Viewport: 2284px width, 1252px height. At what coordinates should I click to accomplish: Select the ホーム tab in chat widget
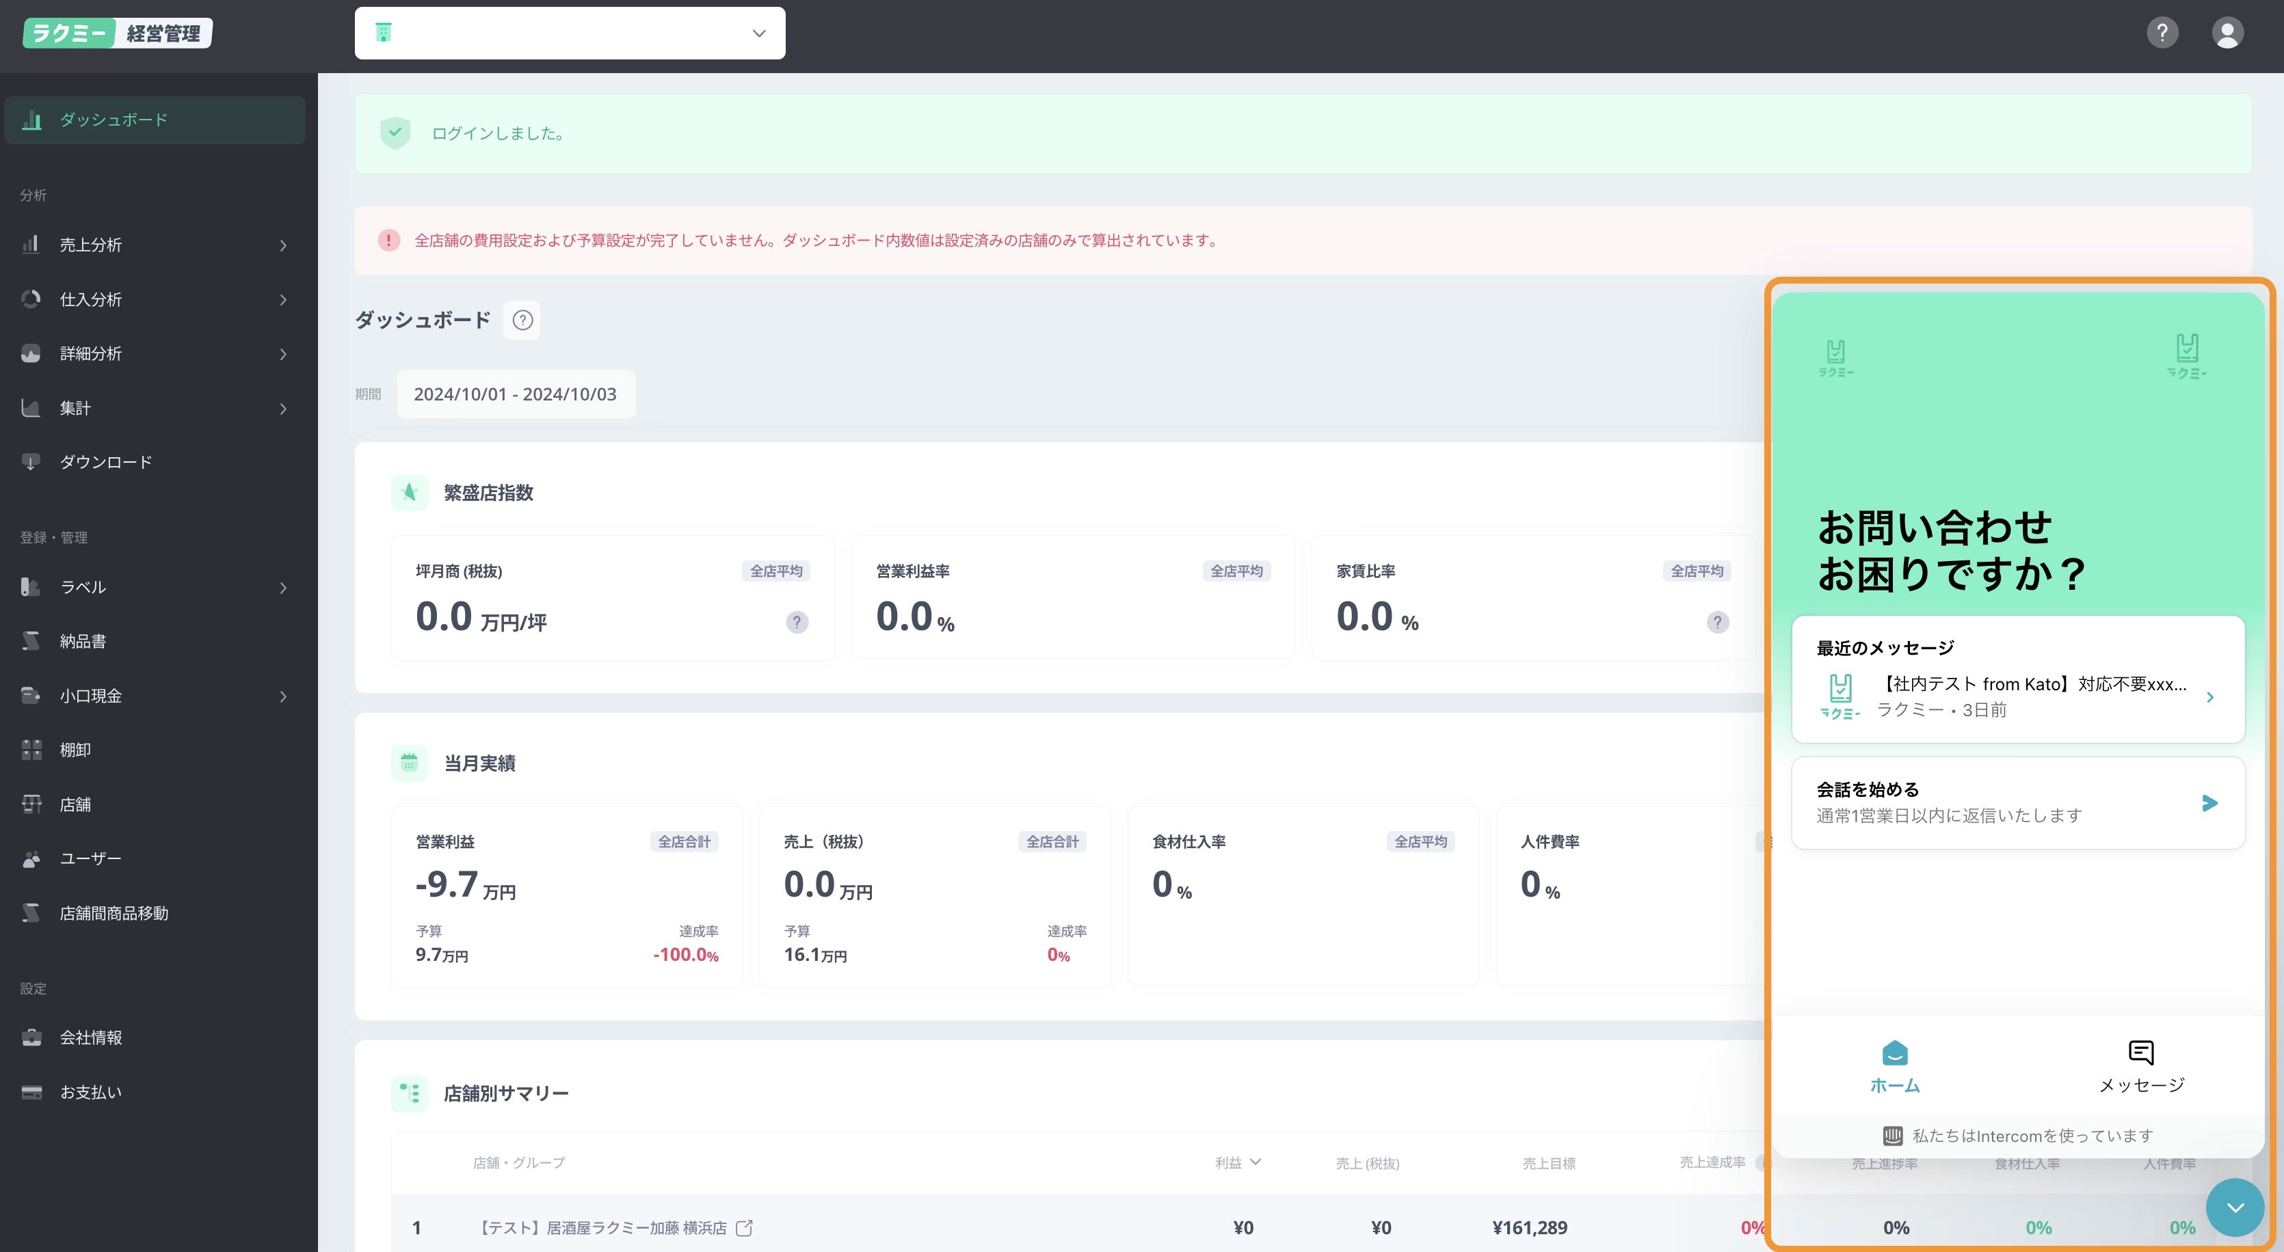point(1894,1066)
